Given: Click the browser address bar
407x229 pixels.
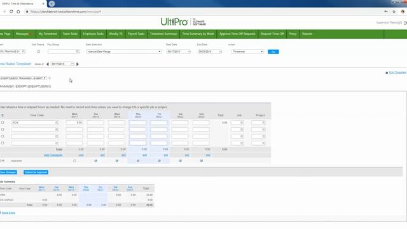Looking at the screenshot, I should [202, 11].
